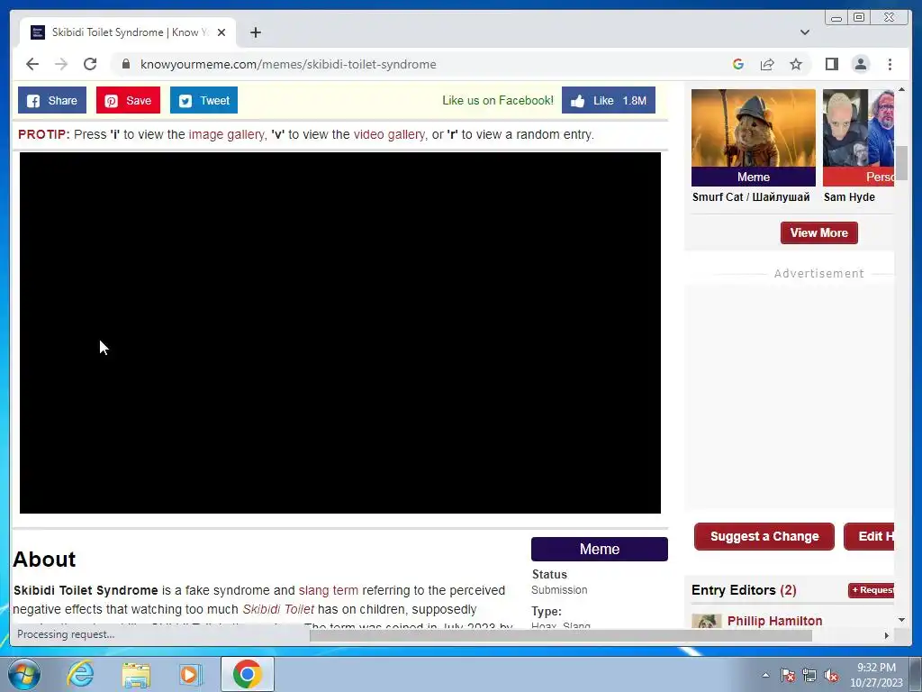922x692 pixels.
Task: Click the 'About' heading
Action: 45,559
